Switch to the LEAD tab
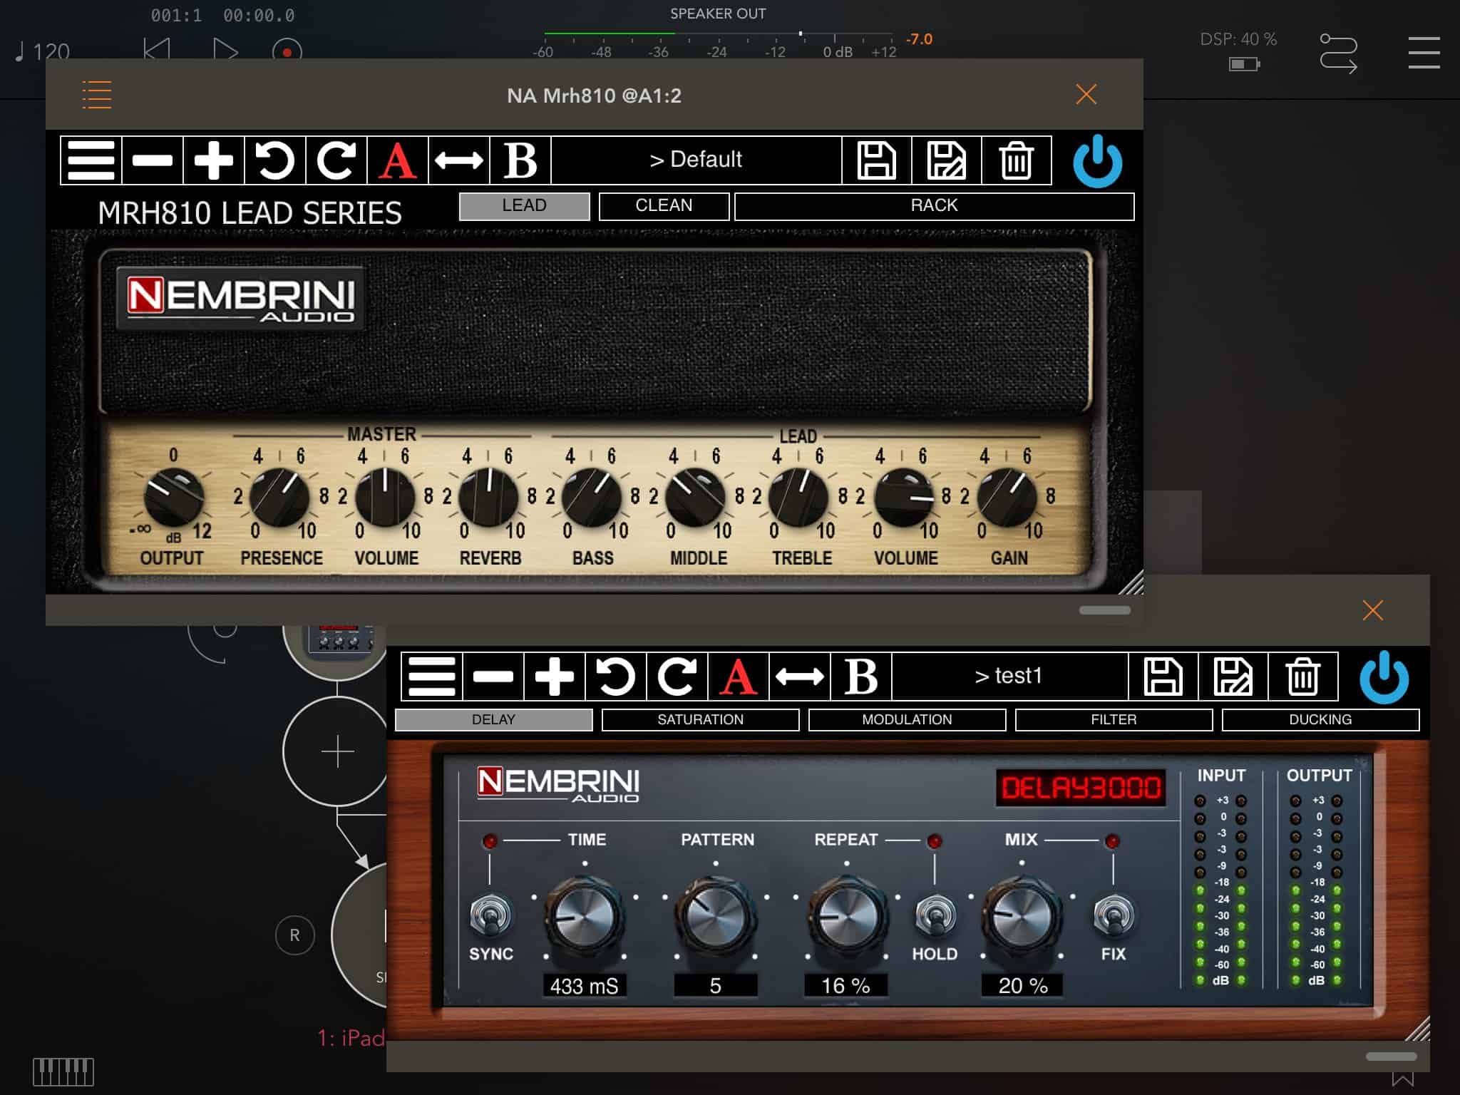The height and width of the screenshot is (1095, 1460). click(x=524, y=206)
